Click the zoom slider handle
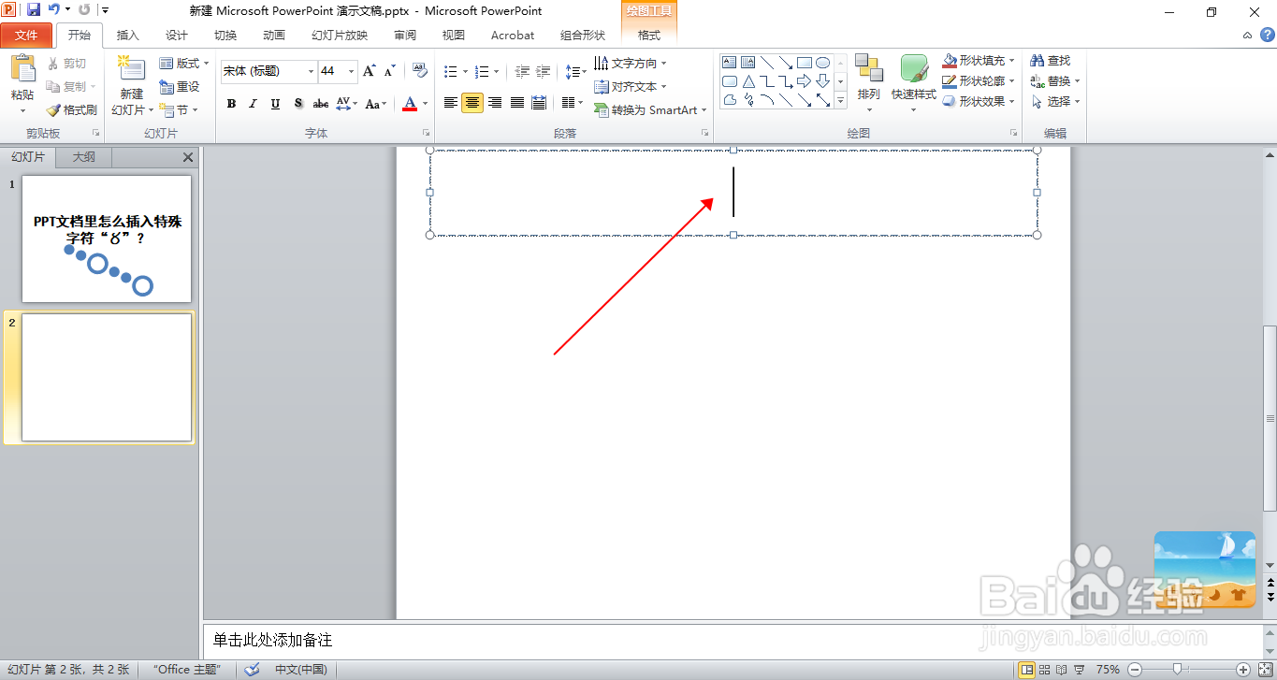The image size is (1277, 680). point(1177,669)
